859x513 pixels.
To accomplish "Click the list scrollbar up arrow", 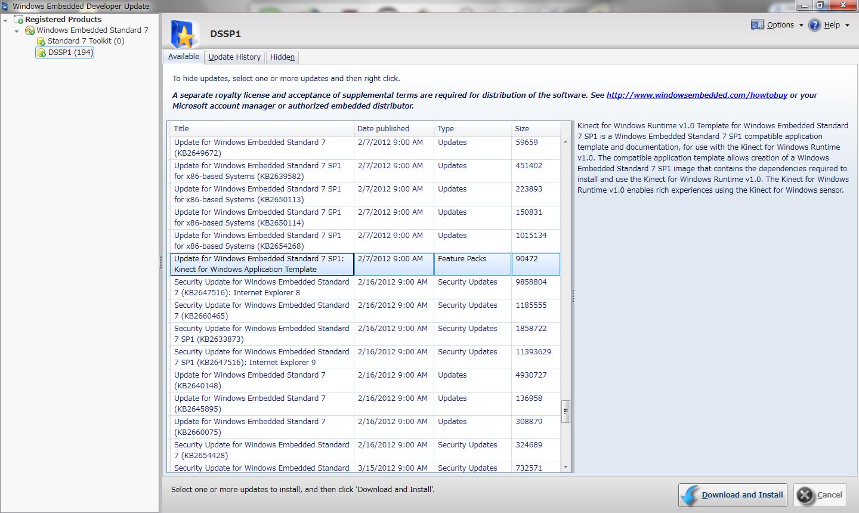I will coord(566,142).
